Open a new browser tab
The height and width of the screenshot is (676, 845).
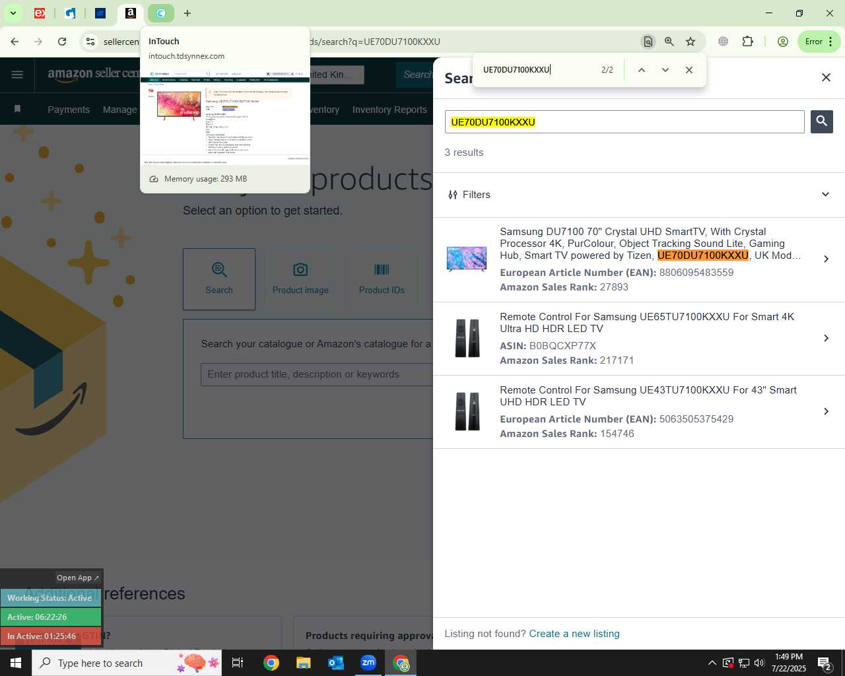(x=187, y=13)
